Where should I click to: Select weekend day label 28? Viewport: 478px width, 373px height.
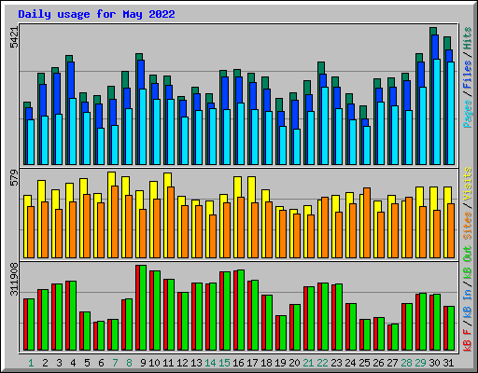(406, 363)
